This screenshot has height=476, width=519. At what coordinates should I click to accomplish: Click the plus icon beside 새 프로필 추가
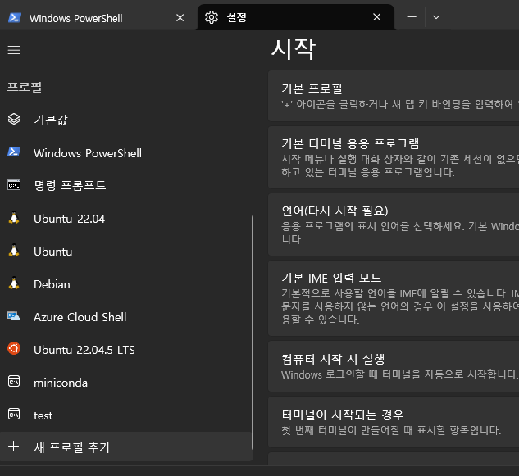[14, 447]
